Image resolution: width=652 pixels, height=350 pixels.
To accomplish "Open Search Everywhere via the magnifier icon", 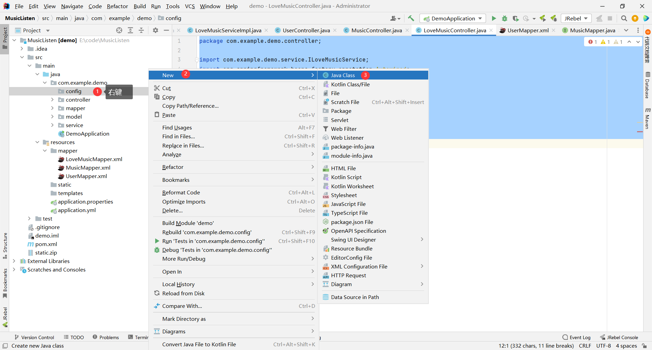I will coord(624,18).
